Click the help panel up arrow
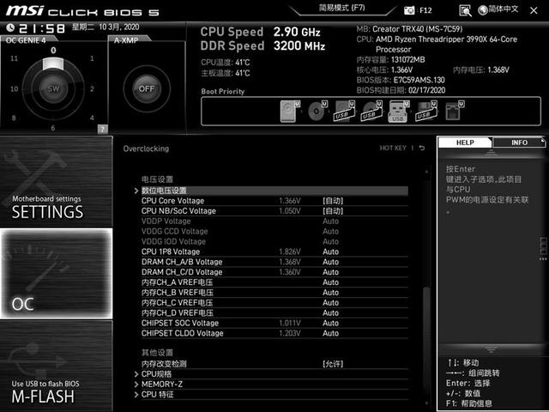Viewport: 549px width, 412px height. pos(491,152)
